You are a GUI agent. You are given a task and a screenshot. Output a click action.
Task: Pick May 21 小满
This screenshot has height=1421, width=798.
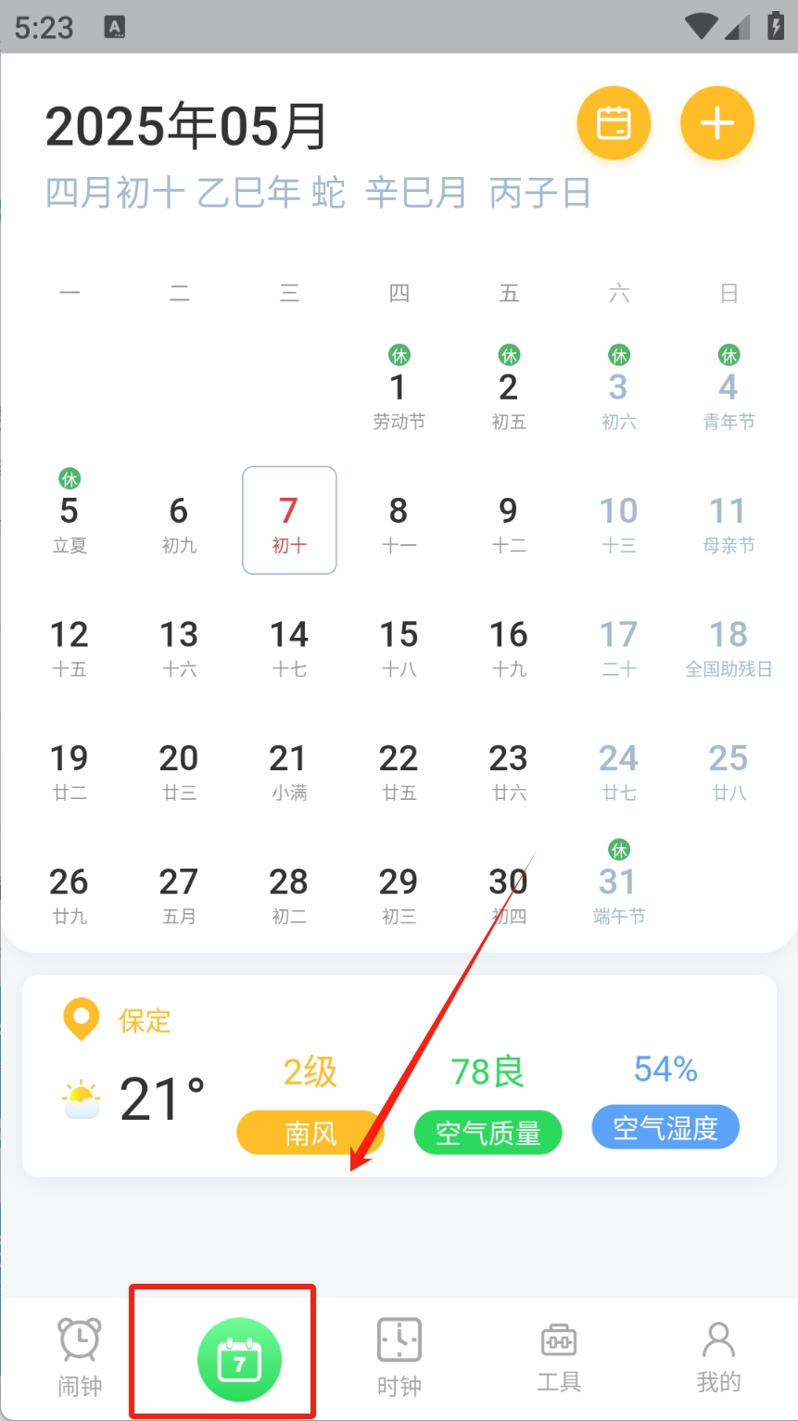pos(289,769)
